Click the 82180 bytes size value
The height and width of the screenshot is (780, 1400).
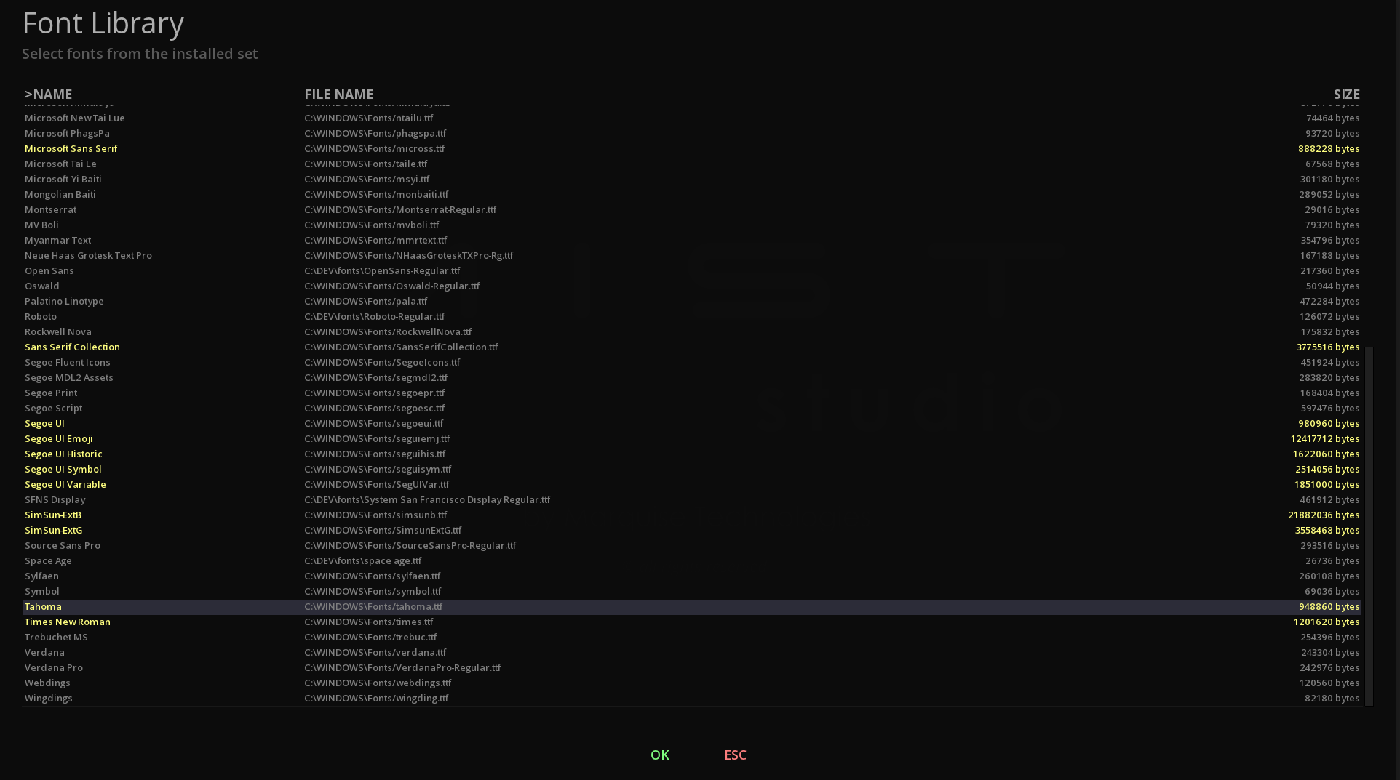1332,698
